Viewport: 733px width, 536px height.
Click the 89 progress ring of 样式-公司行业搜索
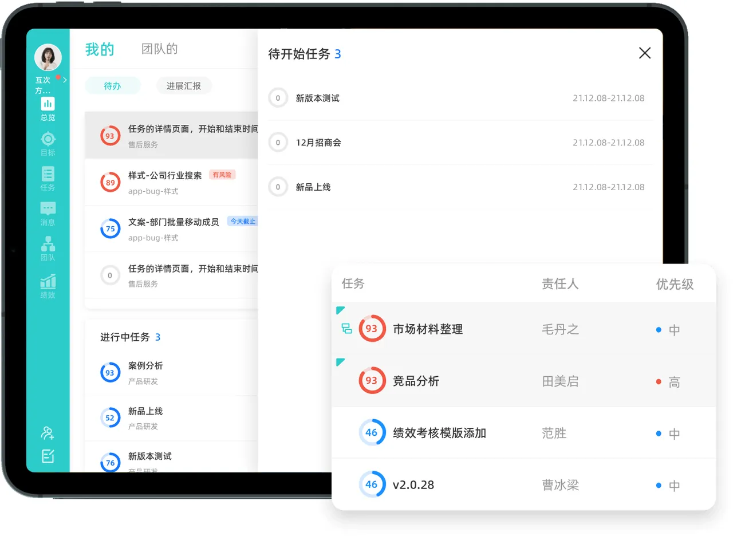point(110,182)
